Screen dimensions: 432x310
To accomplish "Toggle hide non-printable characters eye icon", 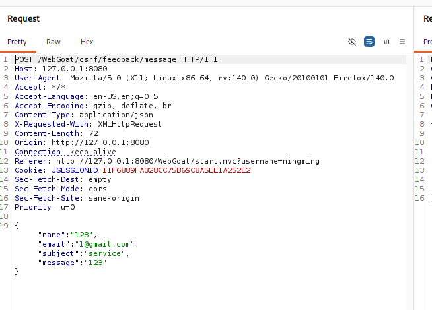I will click(x=352, y=42).
